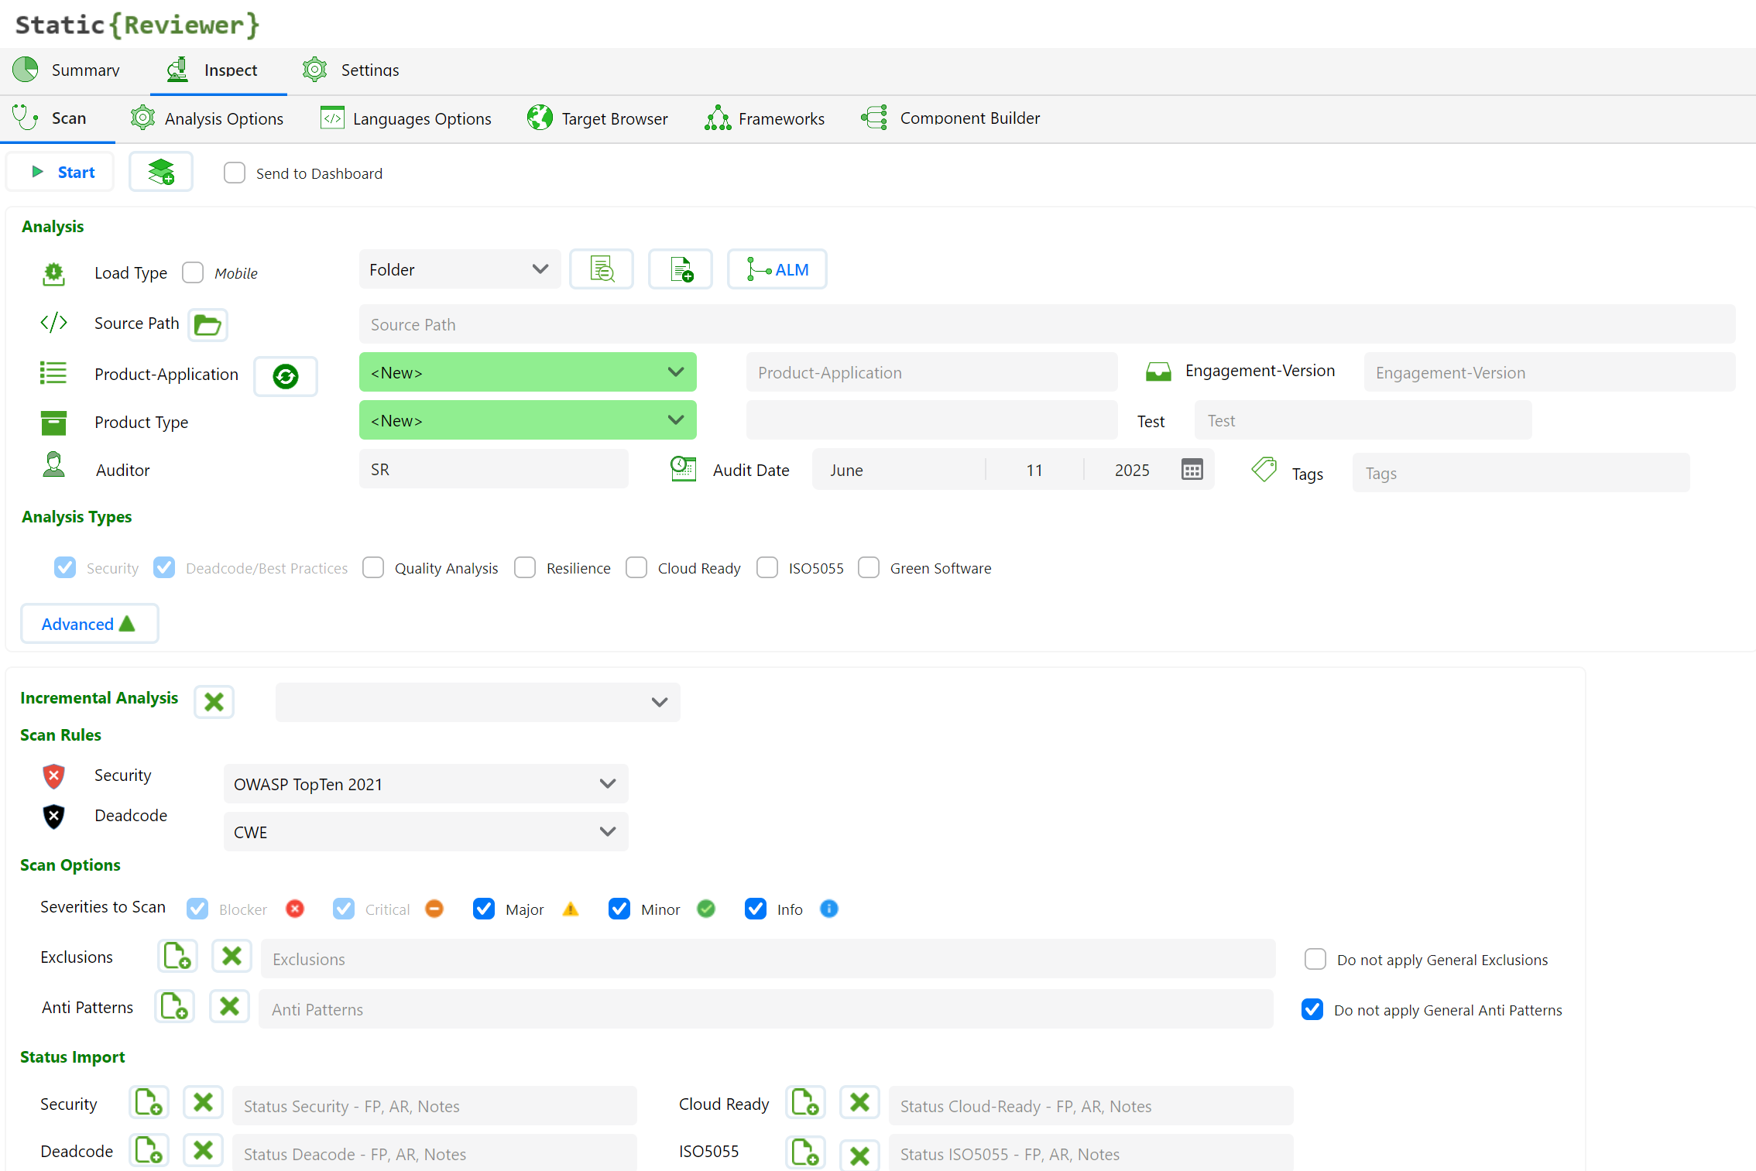This screenshot has height=1171, width=1756.
Task: Click the add file icon for Cloud Ready status
Action: point(805,1103)
